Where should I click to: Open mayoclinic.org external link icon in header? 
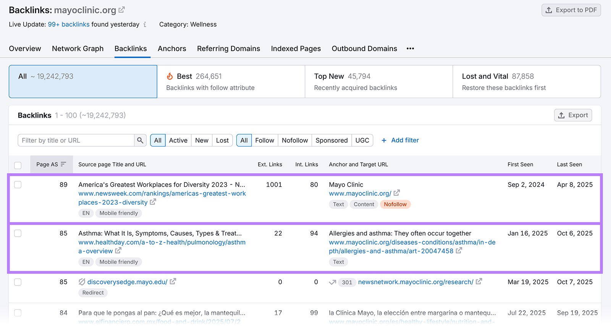tap(122, 10)
